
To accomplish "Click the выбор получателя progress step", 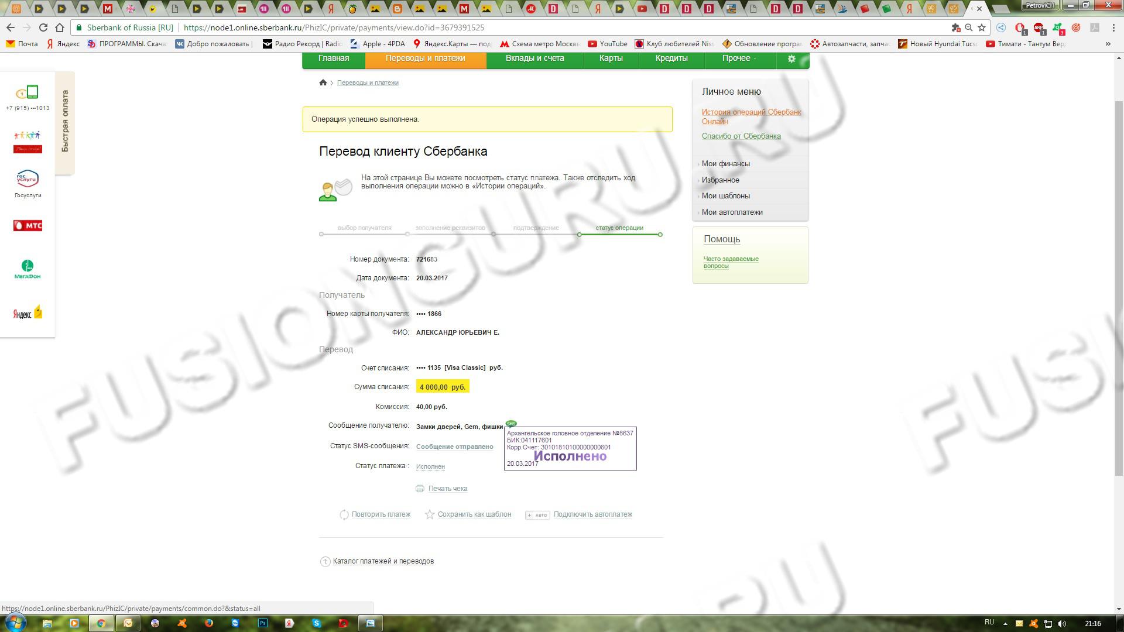I will click(364, 228).
